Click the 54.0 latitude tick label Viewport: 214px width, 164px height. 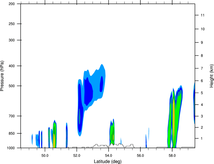(x=109, y=156)
